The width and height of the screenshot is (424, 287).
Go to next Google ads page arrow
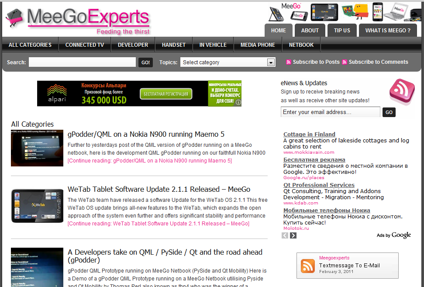coord(293,235)
